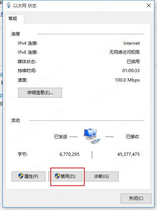
Task: Close the dialog with the X button
Action: tap(149, 5)
